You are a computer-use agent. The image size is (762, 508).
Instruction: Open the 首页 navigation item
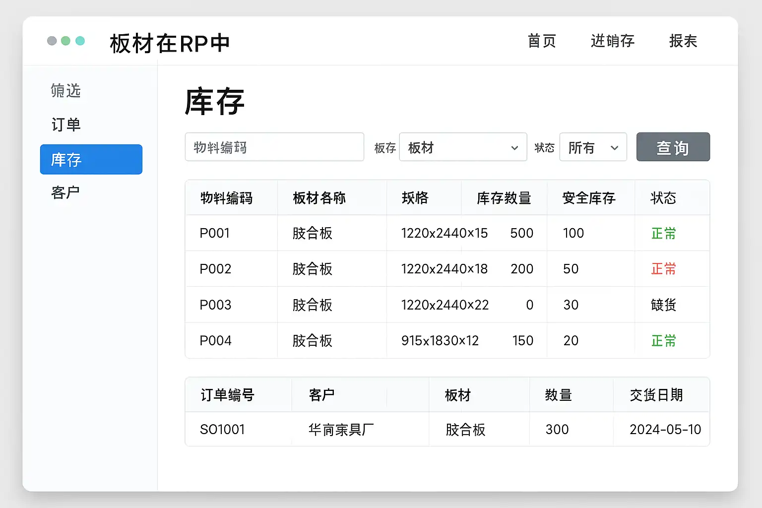pyautogui.click(x=542, y=41)
